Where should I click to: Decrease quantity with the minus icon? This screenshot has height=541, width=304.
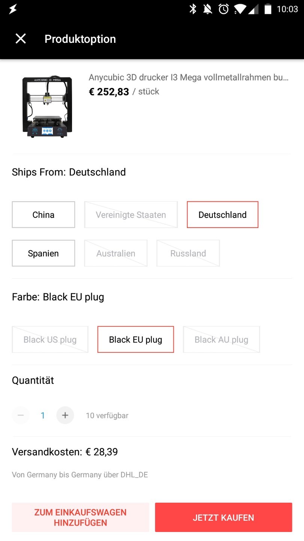pos(21,415)
